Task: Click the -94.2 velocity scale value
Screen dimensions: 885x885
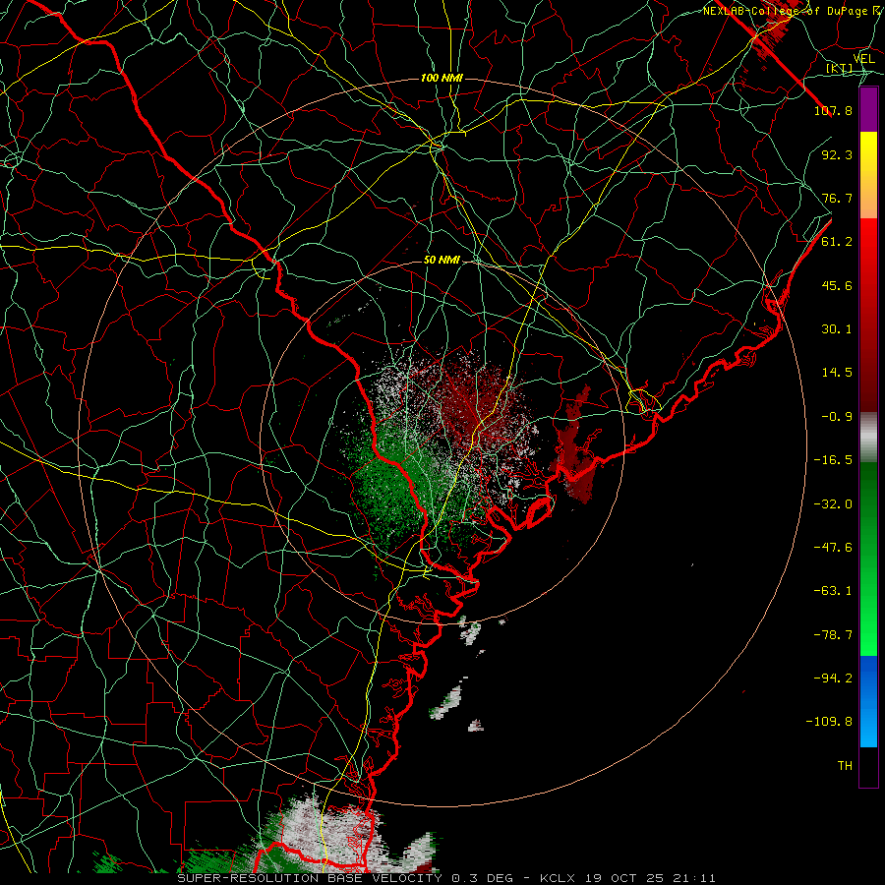Action: pos(833,678)
